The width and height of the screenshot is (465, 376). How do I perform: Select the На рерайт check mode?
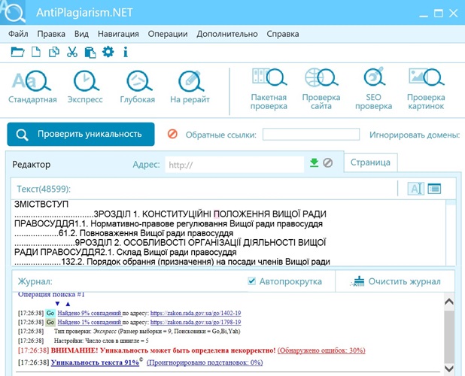pyautogui.click(x=190, y=87)
